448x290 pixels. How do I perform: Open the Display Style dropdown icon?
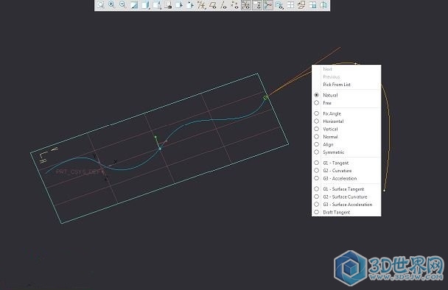pyautogui.click(x=145, y=5)
